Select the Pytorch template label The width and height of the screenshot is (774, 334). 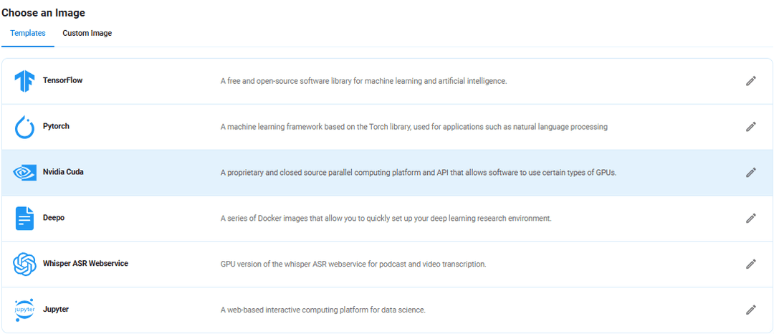[57, 126]
